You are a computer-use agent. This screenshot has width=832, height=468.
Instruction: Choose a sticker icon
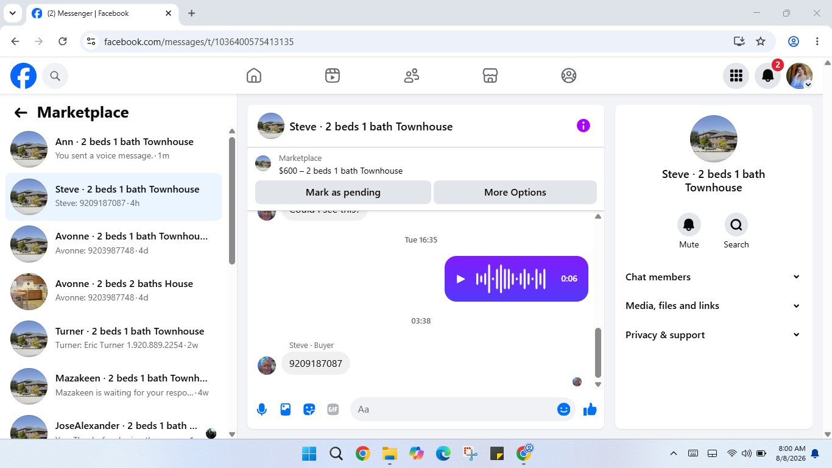click(309, 409)
